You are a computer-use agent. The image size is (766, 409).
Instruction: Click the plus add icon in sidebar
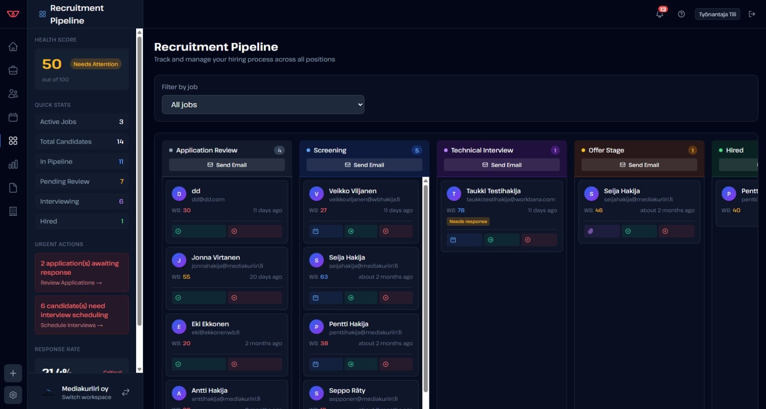pos(13,373)
